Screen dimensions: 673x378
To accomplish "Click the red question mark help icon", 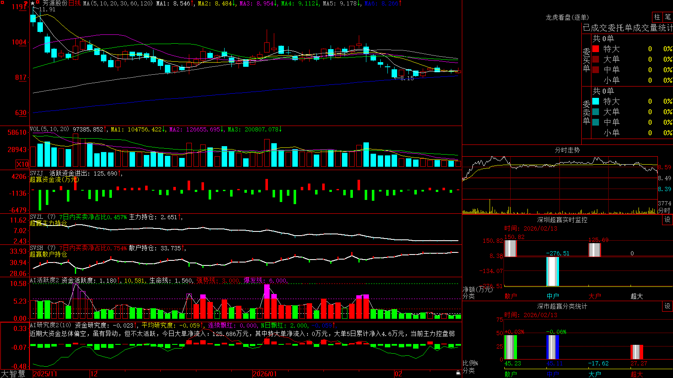I will pyautogui.click(x=26, y=4).
